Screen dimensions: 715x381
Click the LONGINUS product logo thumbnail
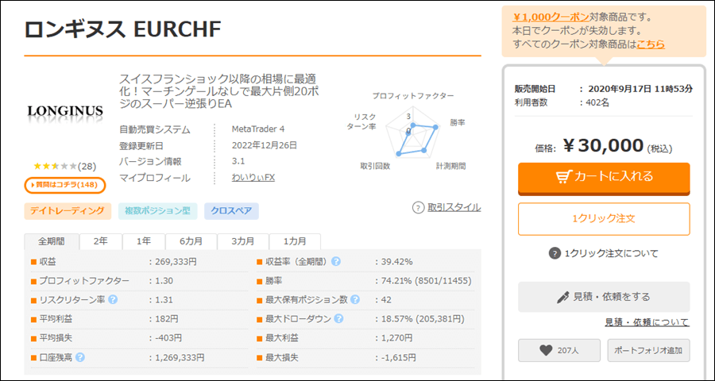point(65,111)
